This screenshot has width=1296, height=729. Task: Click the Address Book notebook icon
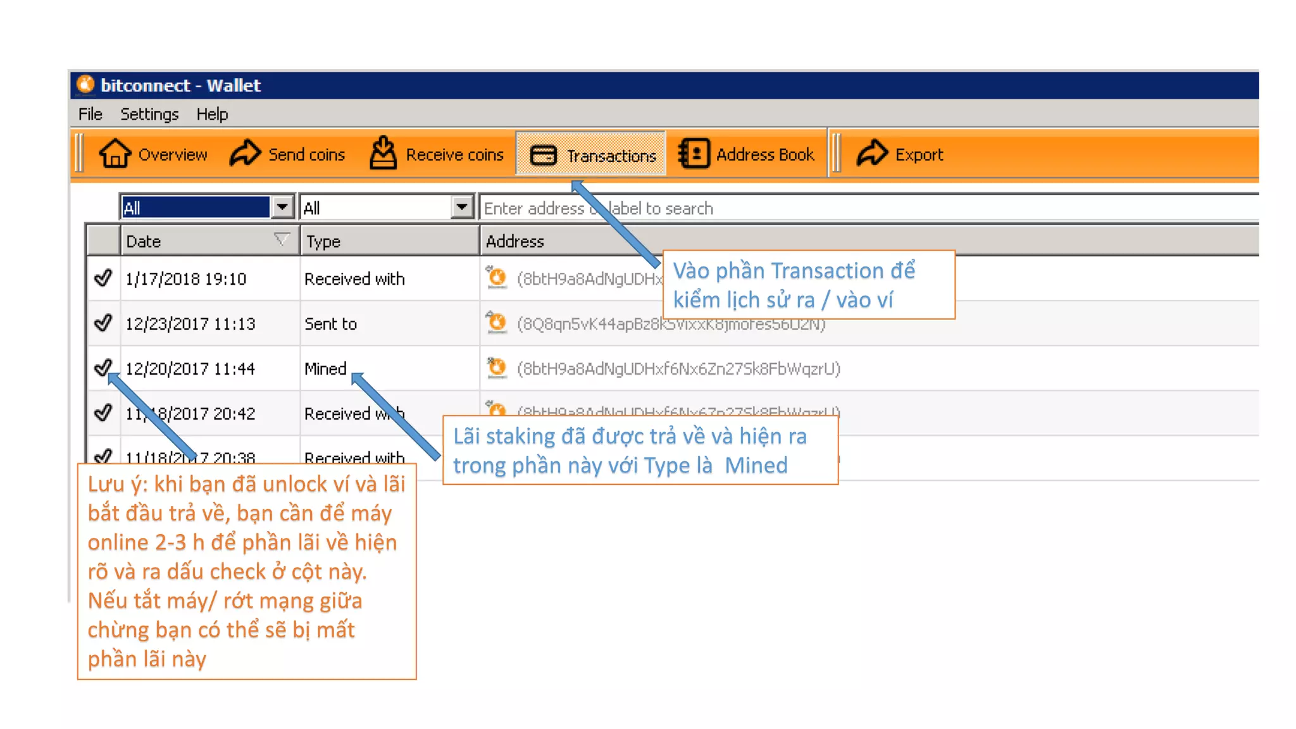[x=694, y=154]
